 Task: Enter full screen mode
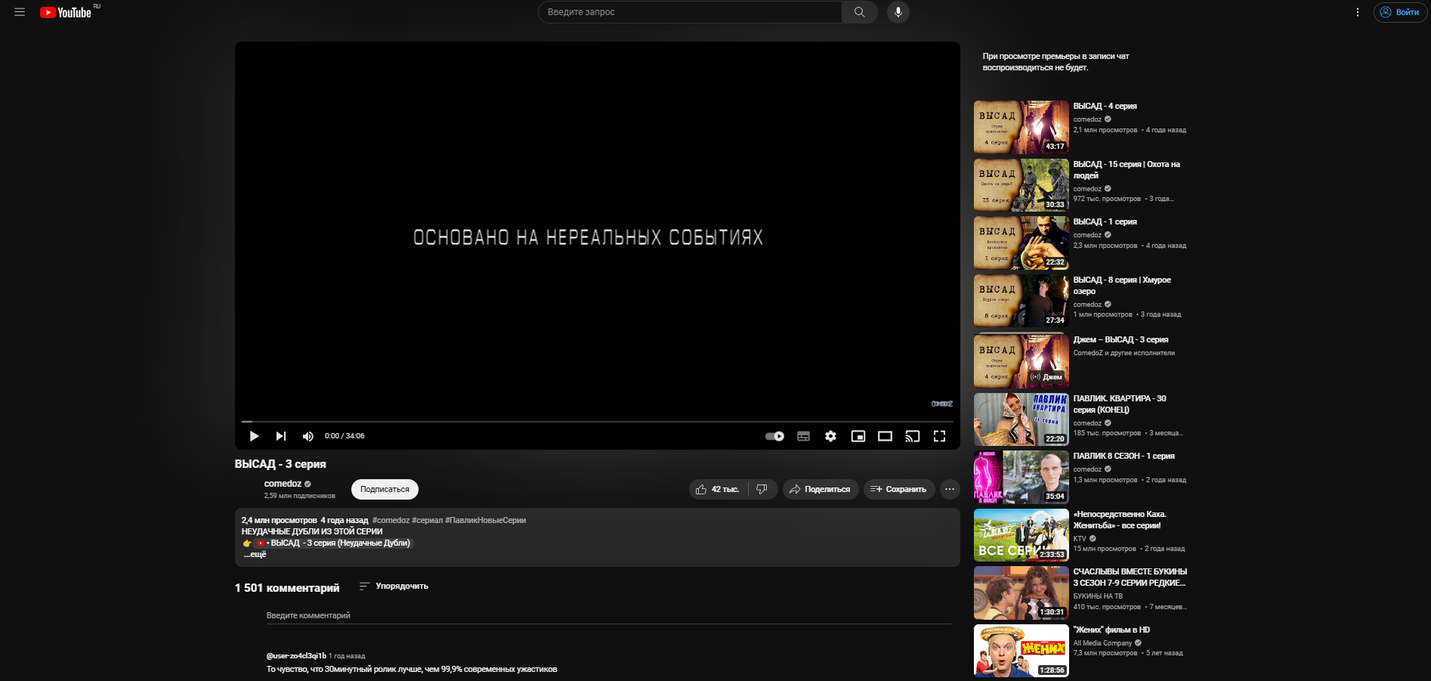pyautogui.click(x=939, y=436)
